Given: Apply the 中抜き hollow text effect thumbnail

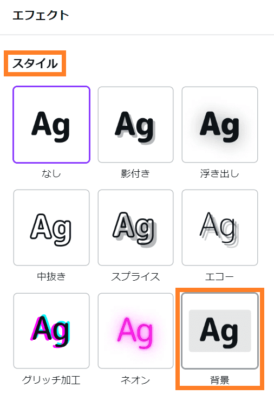Looking at the screenshot, I should pos(51,228).
